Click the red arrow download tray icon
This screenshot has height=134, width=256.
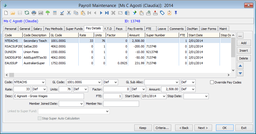(x=156, y=13)
